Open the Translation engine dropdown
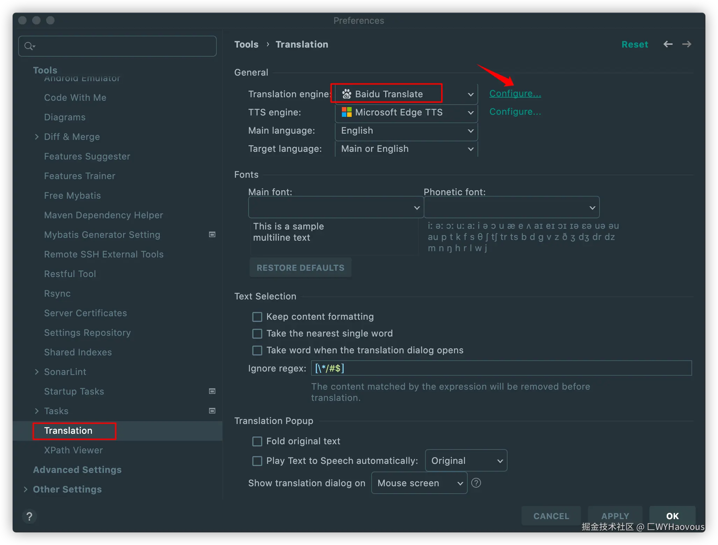718x545 pixels. click(406, 94)
